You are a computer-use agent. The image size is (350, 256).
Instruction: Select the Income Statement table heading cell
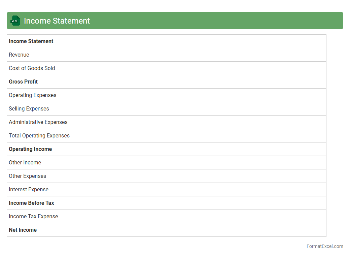point(31,41)
